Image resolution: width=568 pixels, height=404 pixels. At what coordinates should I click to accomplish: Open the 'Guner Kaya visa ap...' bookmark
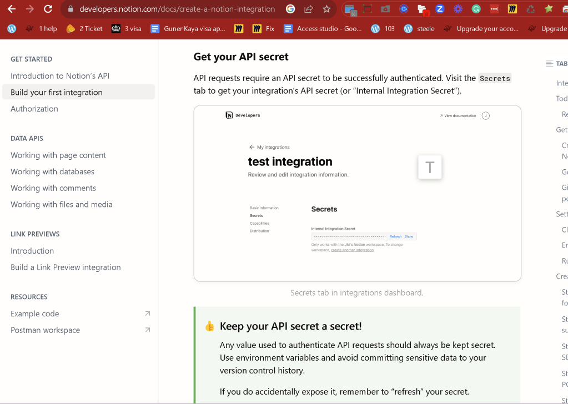tap(188, 29)
